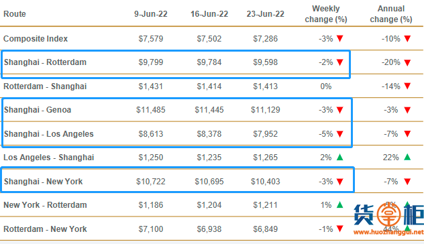Click green up arrow in Los Angeles - Shanghai weekly change
The width and height of the screenshot is (424, 244).
(x=340, y=157)
